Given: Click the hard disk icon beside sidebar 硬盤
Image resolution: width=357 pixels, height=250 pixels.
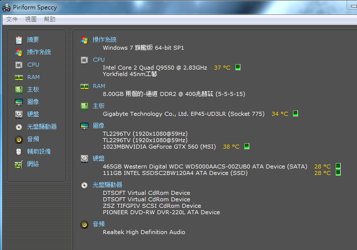Looking at the screenshot, I should click(19, 114).
